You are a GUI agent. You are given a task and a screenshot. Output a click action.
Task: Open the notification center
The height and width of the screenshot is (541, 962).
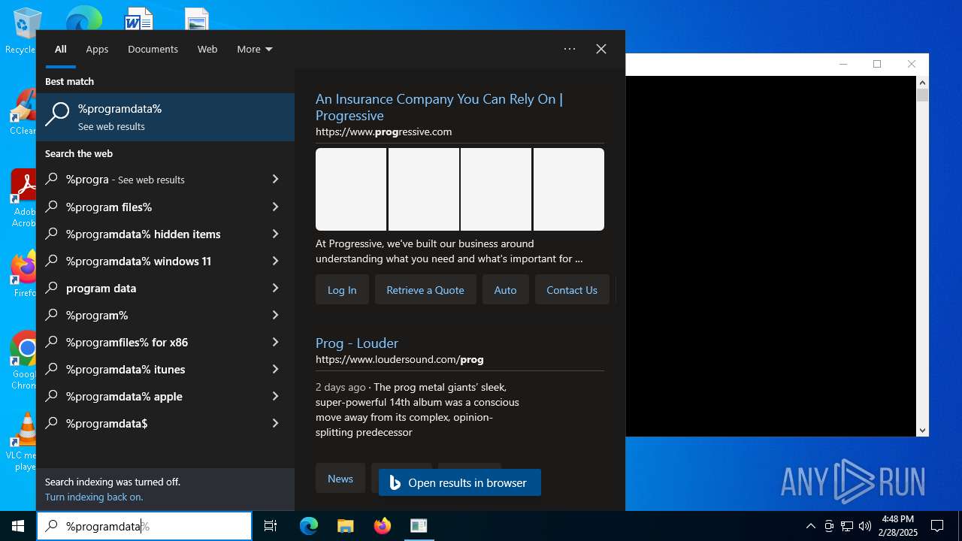point(937,526)
